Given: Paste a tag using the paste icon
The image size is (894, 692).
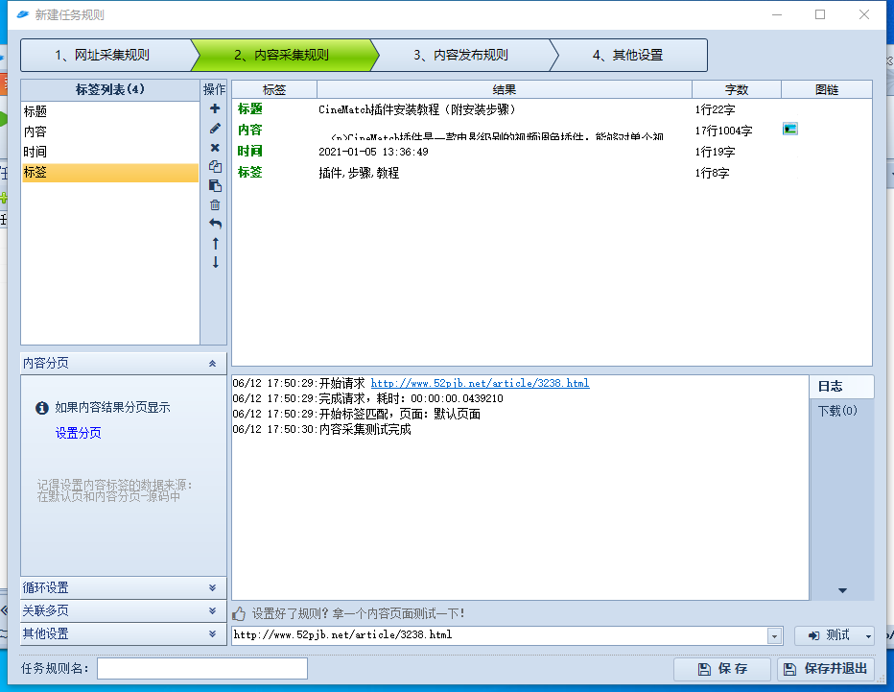Looking at the screenshot, I should [215, 185].
